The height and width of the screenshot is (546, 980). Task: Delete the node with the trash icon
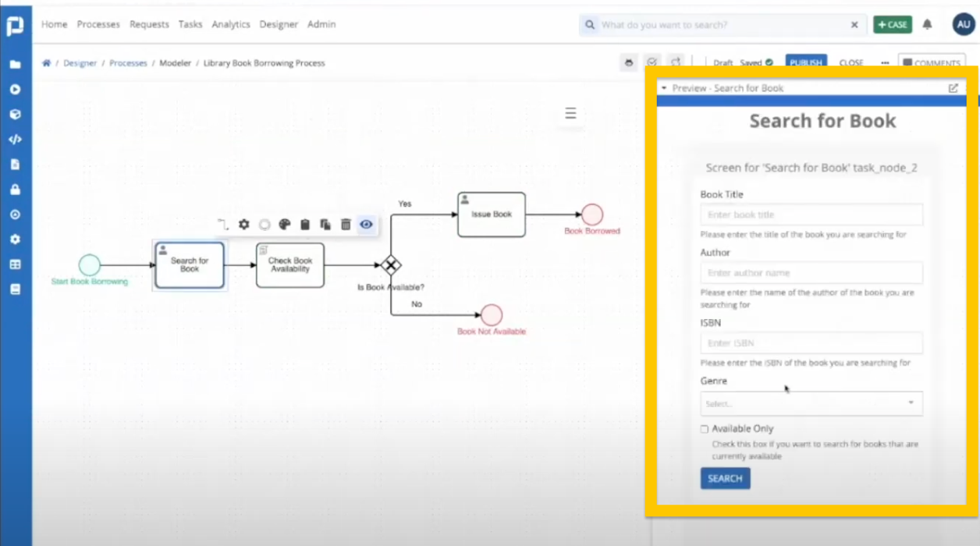click(346, 225)
